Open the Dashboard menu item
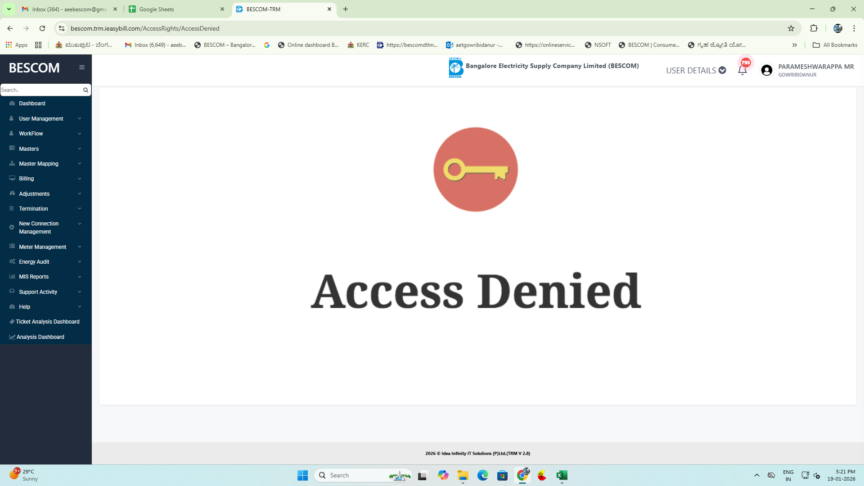Screen dimensions: 864x486 (x=32, y=103)
